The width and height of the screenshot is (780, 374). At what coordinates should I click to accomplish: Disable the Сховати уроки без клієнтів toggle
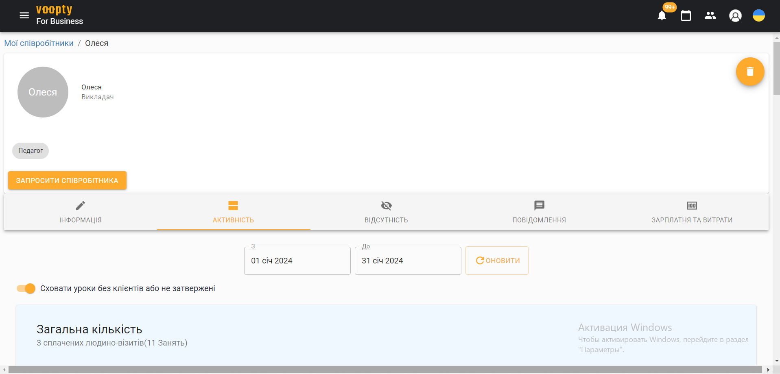click(25, 288)
